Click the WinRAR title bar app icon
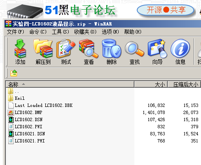The width and height of the screenshot is (201, 165). tap(8, 24)
